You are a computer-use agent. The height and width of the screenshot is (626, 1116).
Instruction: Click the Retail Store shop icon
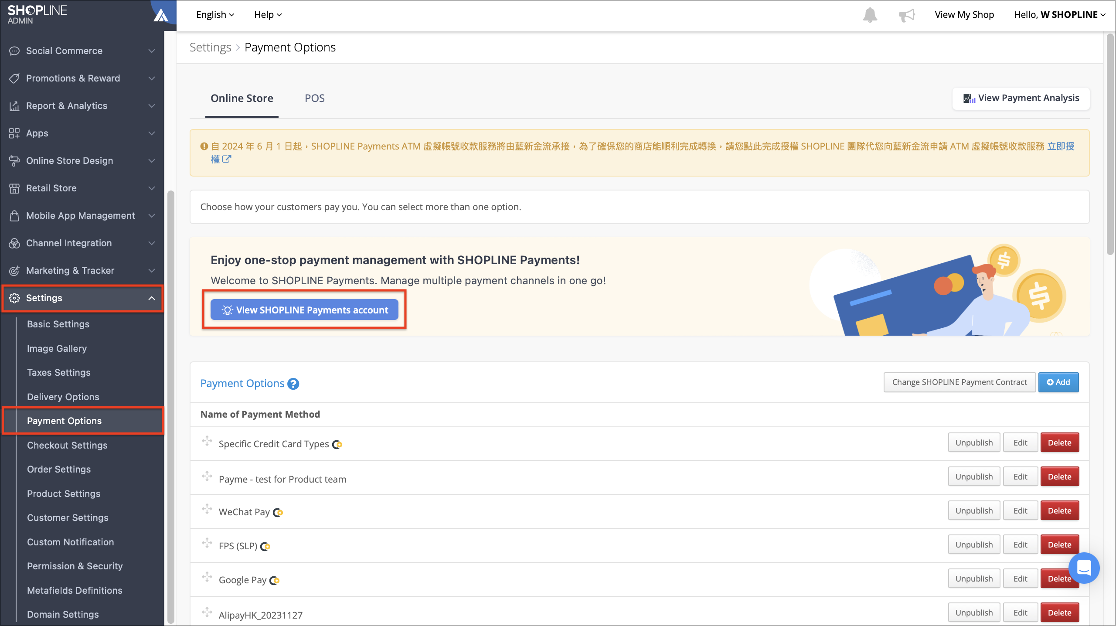14,188
